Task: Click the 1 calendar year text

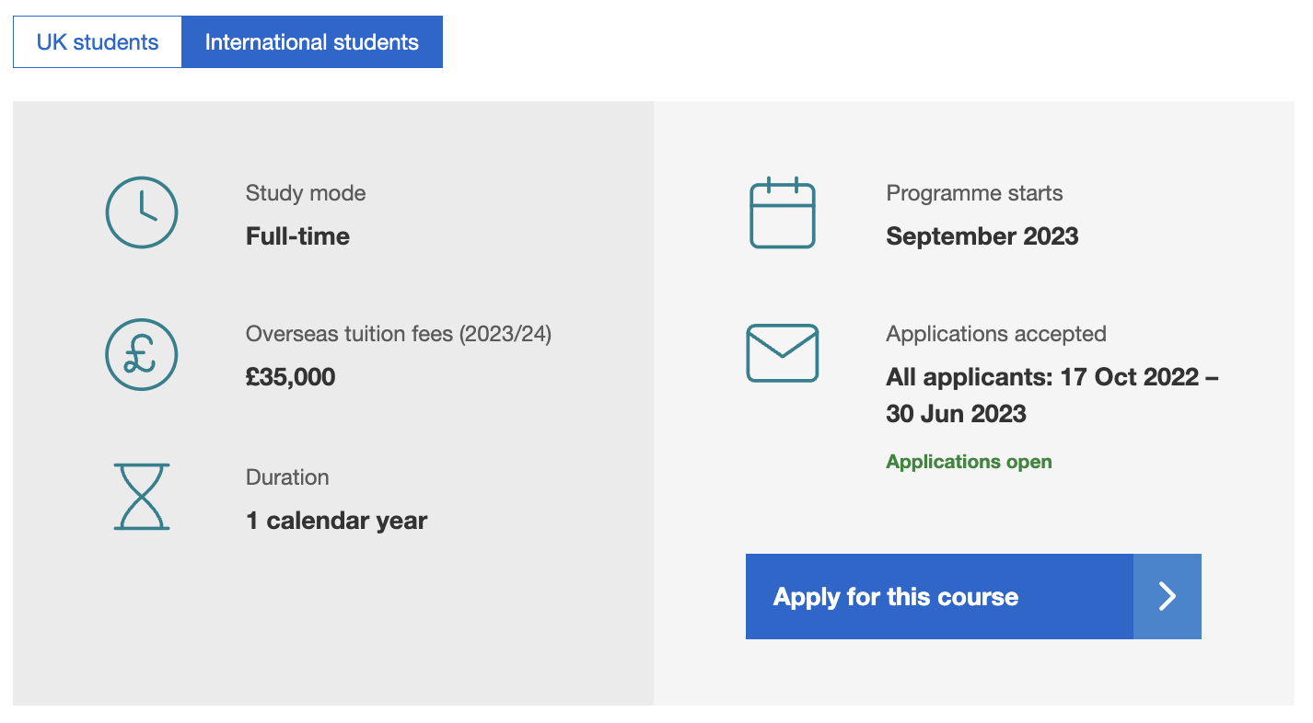Action: [336, 521]
